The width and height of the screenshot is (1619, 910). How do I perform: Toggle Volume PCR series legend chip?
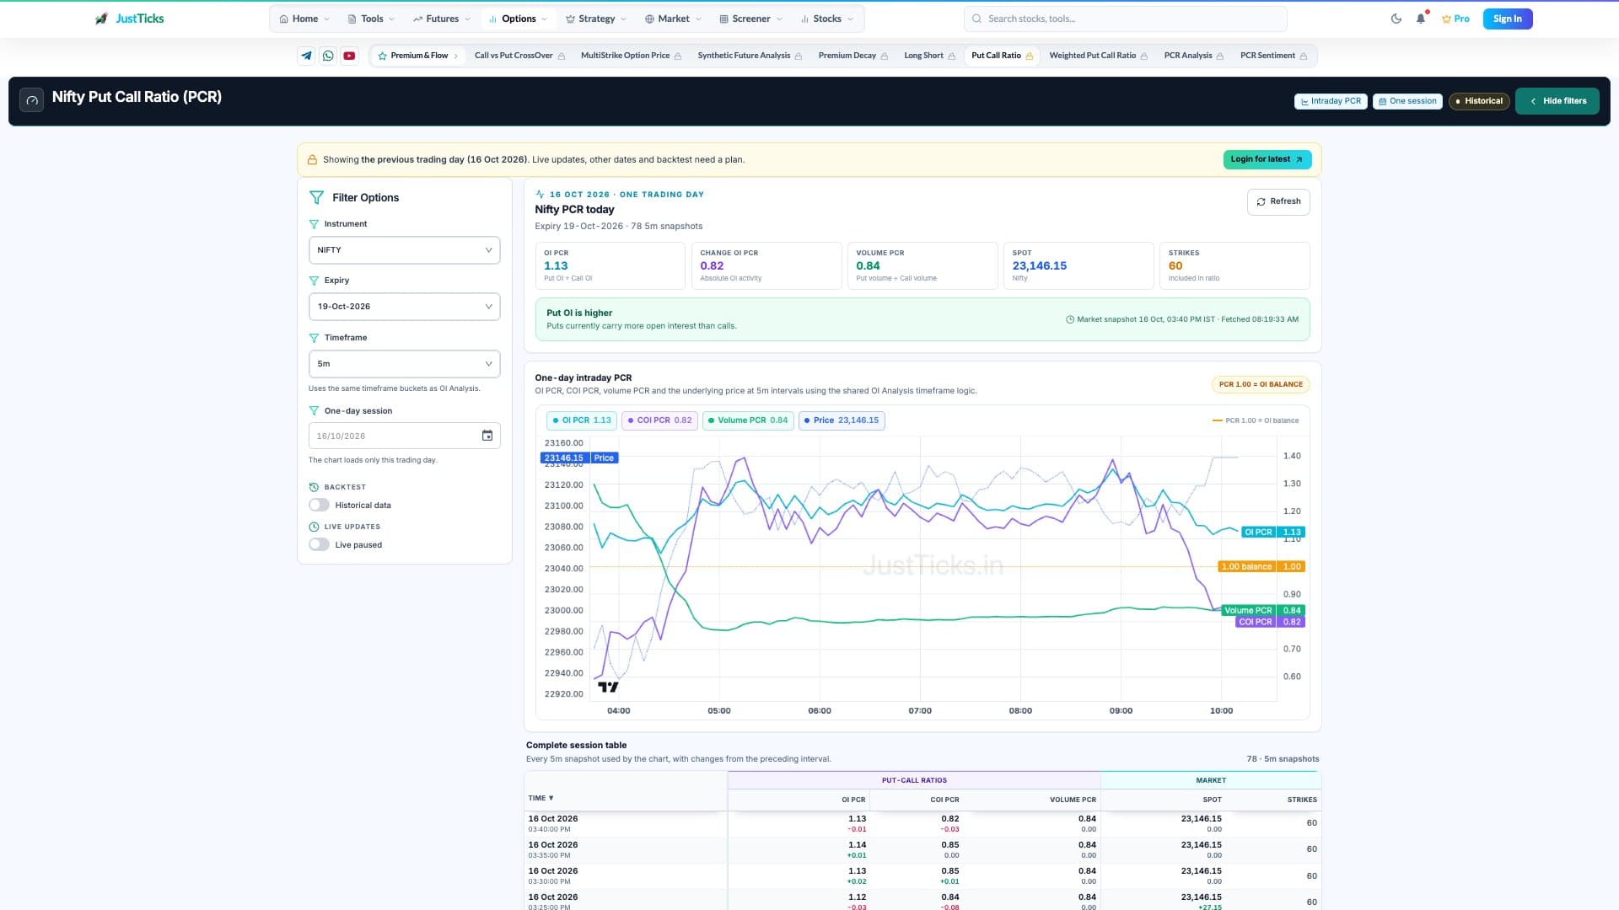[748, 420]
